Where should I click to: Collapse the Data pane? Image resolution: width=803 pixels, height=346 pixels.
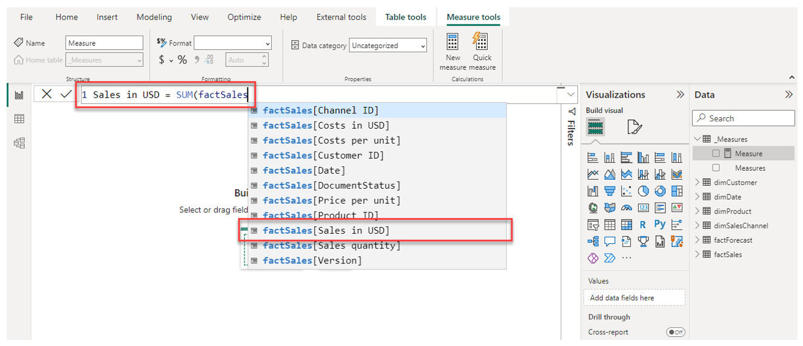pos(788,95)
